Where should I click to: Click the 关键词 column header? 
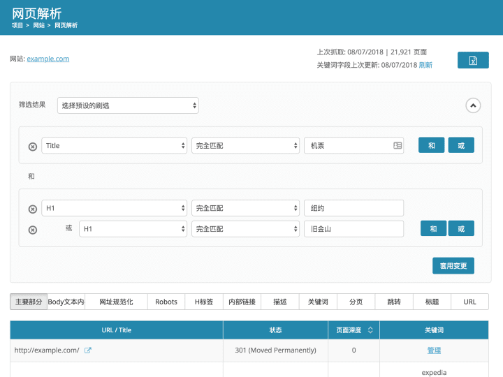pos(434,330)
